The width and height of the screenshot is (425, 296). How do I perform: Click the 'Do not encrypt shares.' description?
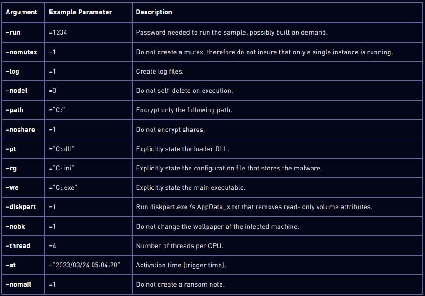tap(170, 130)
